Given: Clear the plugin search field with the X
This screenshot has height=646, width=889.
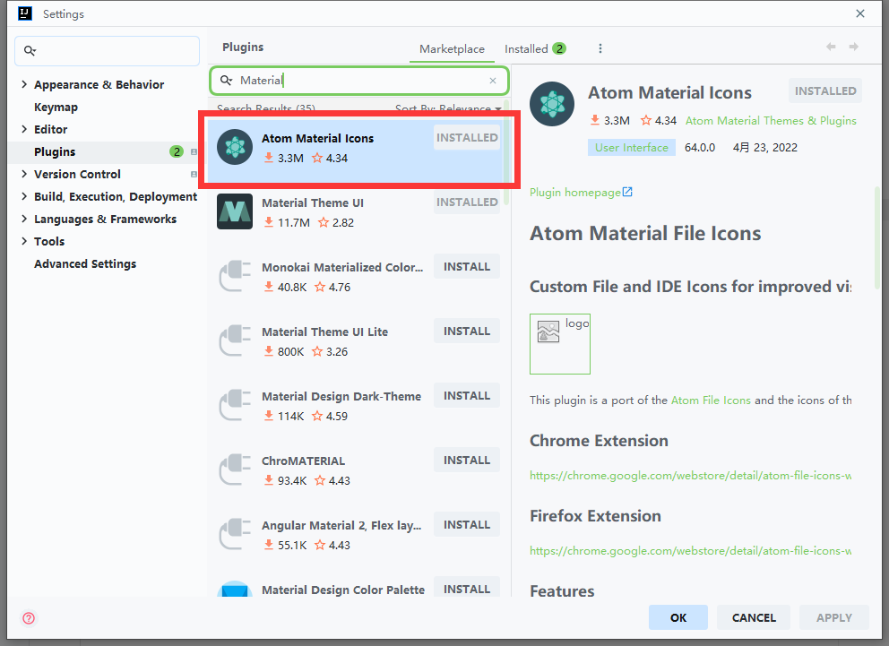Looking at the screenshot, I should pos(493,81).
